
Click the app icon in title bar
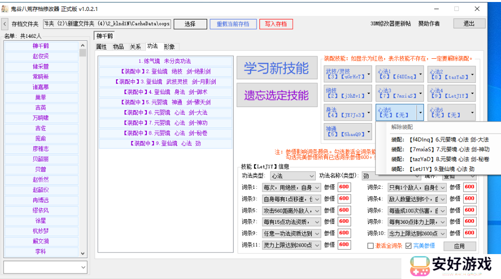tap(5, 8)
